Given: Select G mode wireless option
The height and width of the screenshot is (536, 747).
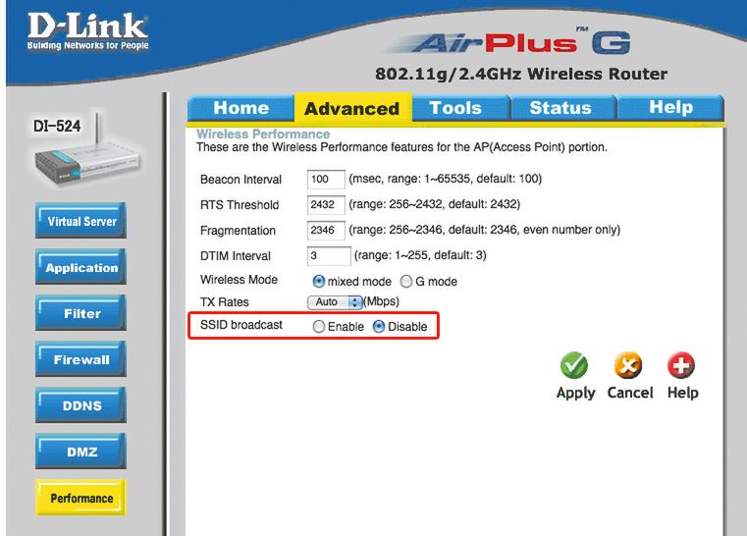Looking at the screenshot, I should (406, 282).
